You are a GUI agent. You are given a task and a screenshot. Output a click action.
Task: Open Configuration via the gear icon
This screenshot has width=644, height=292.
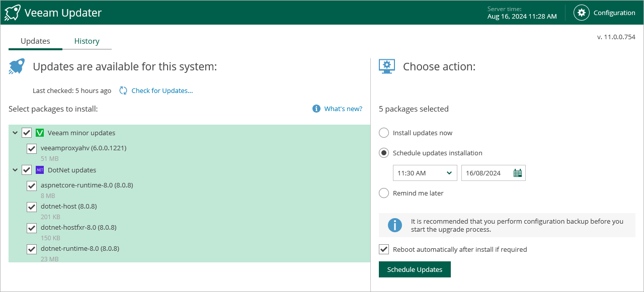point(582,13)
